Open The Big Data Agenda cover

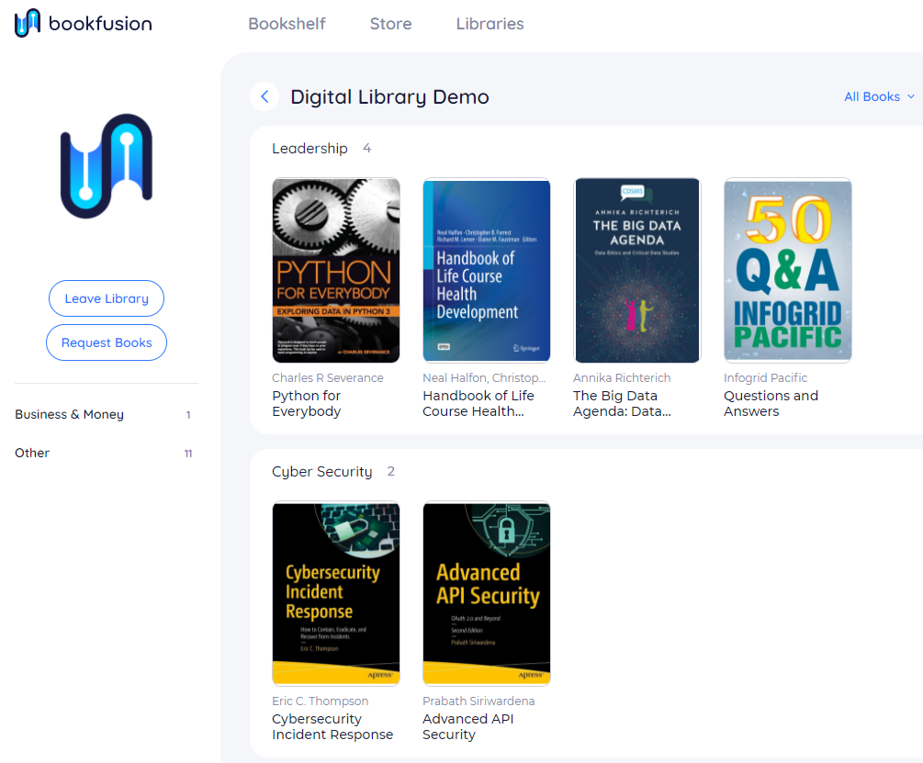pos(637,270)
